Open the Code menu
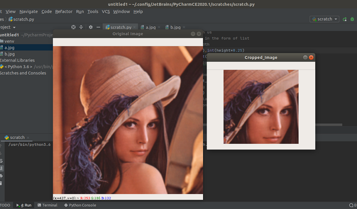This screenshot has height=209, width=357. coord(46,12)
